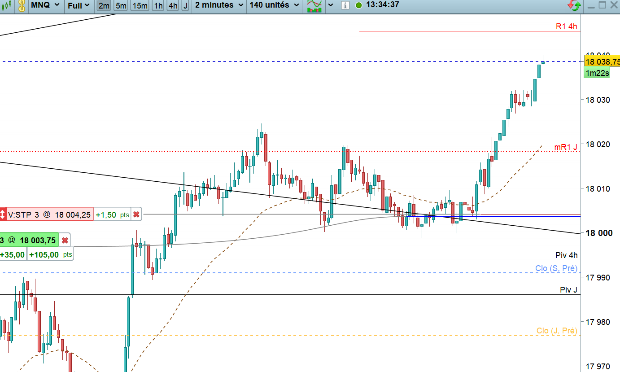620x372 pixels.
Task: Select the 3 @ 18 003,75 position label
Action: coord(29,241)
